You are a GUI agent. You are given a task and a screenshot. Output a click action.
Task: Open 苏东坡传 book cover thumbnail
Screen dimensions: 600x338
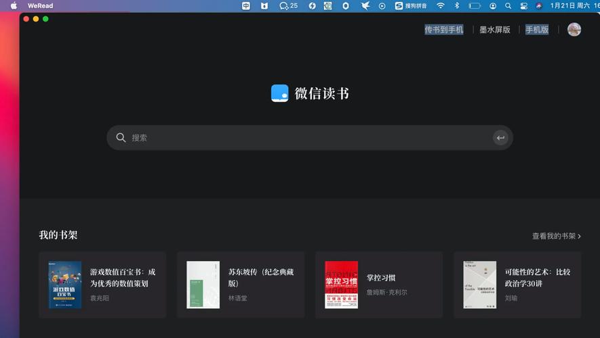pyautogui.click(x=203, y=285)
